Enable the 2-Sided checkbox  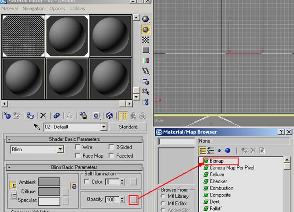[111, 148]
